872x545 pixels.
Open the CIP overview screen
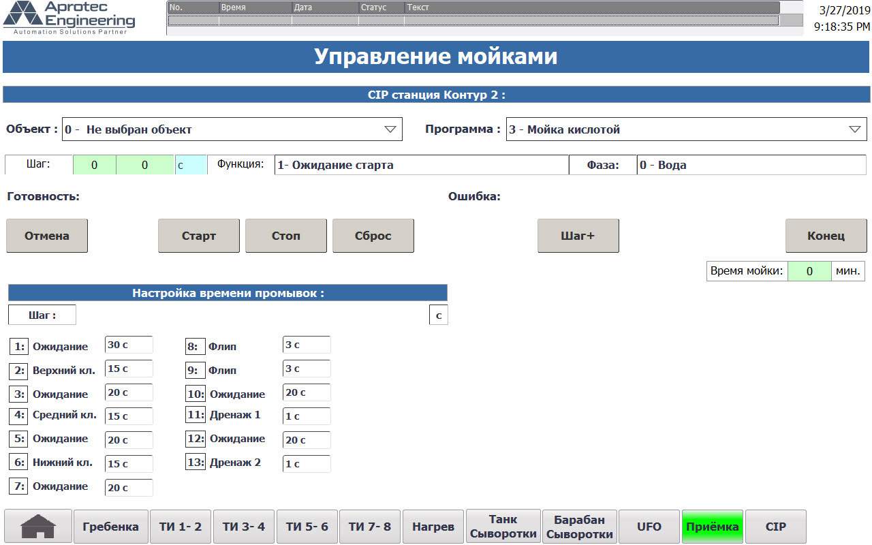coord(775,526)
